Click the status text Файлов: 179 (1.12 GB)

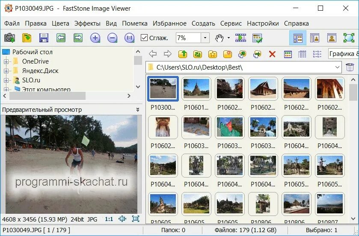point(246,230)
